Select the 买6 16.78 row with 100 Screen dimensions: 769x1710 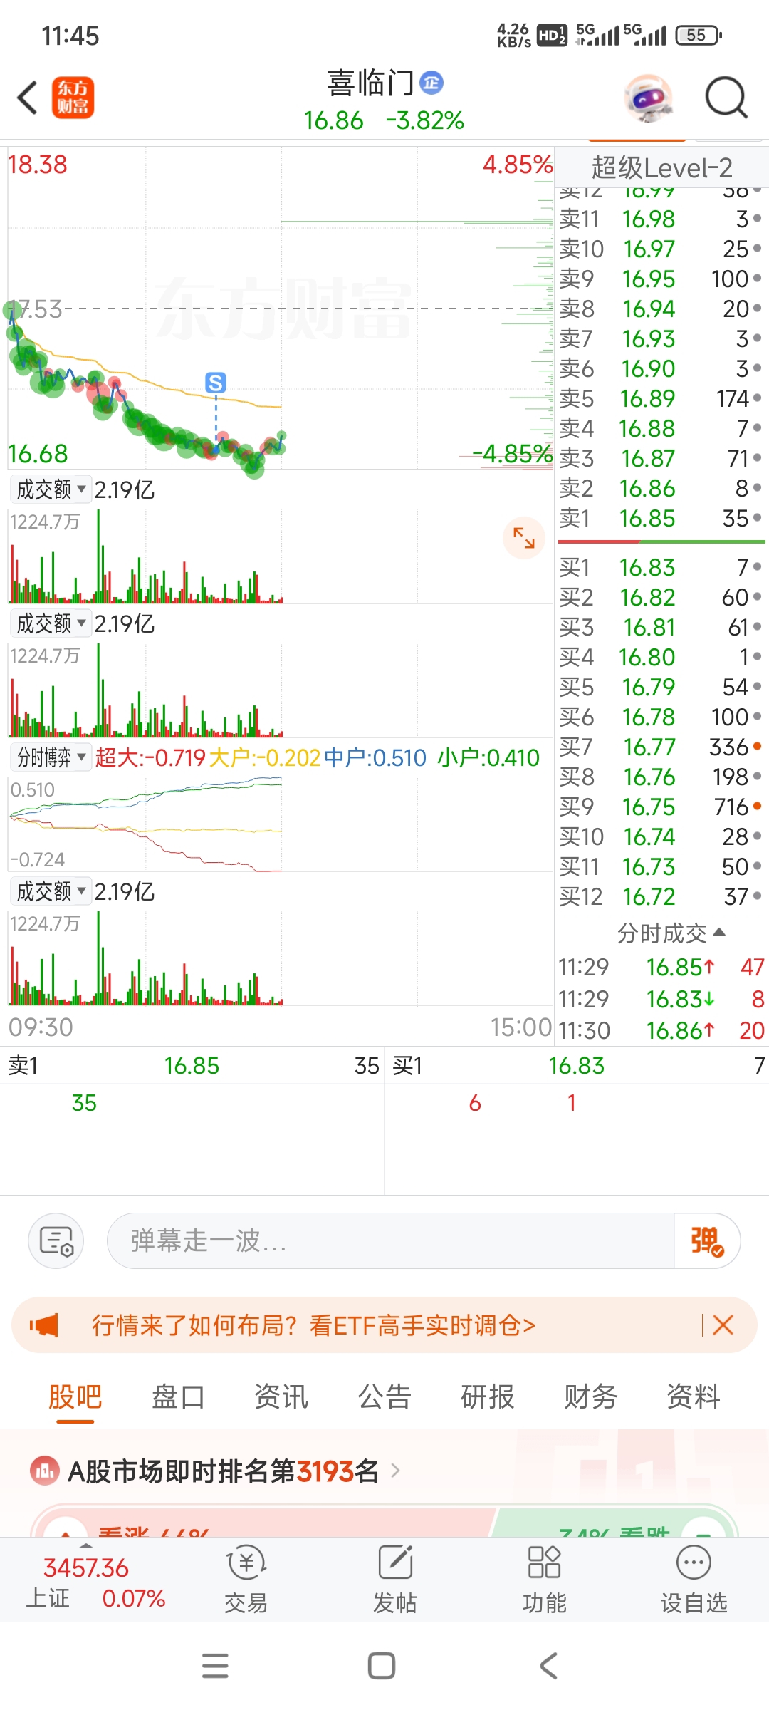click(660, 717)
